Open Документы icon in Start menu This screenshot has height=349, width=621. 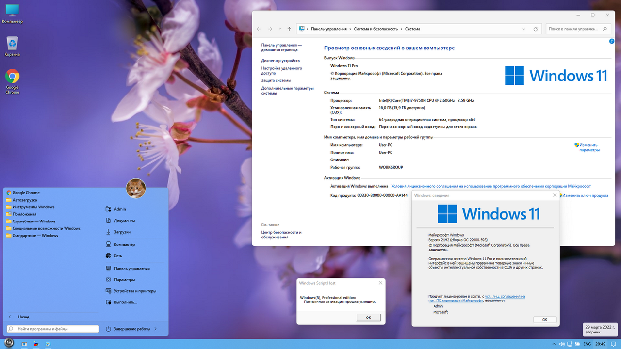[108, 221]
